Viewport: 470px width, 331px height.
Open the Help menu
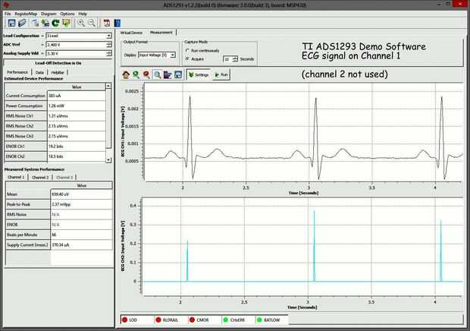click(x=83, y=14)
